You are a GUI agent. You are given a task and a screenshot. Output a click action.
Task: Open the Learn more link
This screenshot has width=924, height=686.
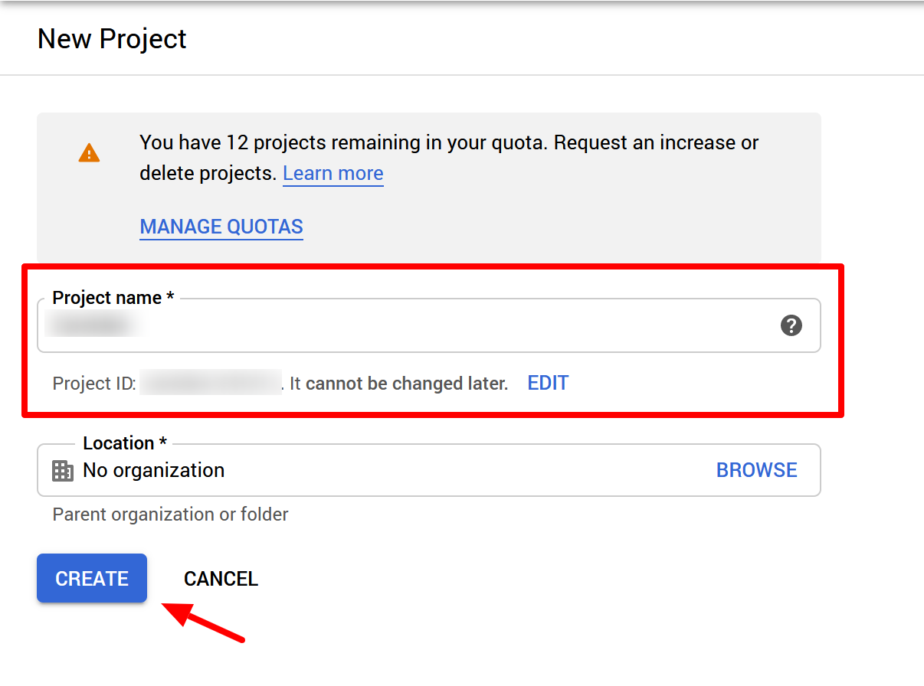(x=333, y=174)
